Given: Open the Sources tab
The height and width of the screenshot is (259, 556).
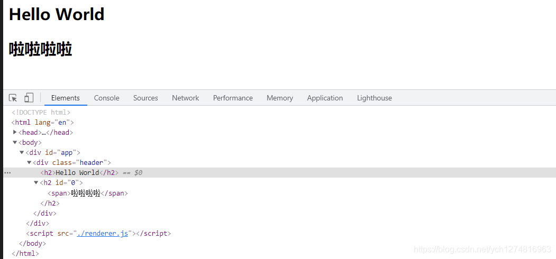Looking at the screenshot, I should pos(145,98).
